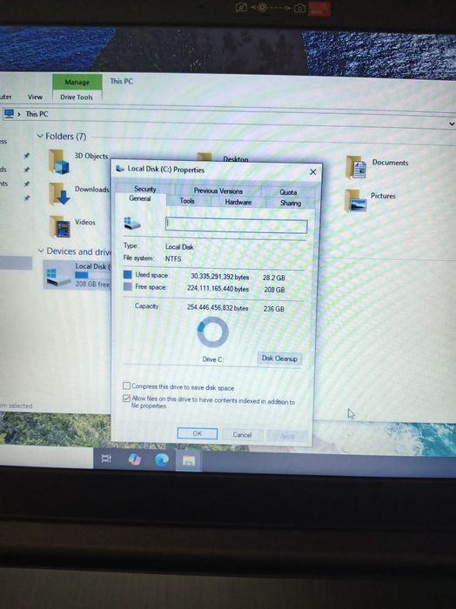Click the drive icon beside the name field
The height and width of the screenshot is (609, 456).
tap(132, 223)
